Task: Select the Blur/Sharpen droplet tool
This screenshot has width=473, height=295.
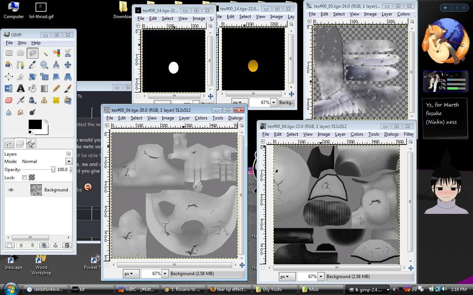Action: point(8,112)
